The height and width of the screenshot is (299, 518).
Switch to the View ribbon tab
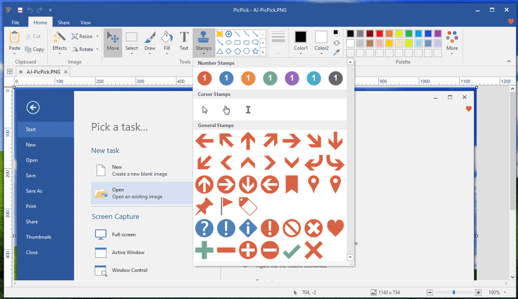[86, 23]
